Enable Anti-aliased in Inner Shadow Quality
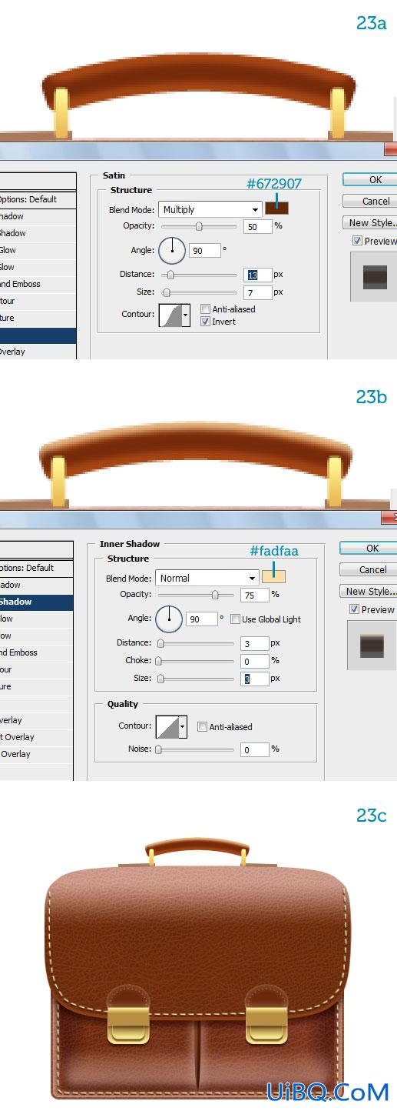 (202, 727)
